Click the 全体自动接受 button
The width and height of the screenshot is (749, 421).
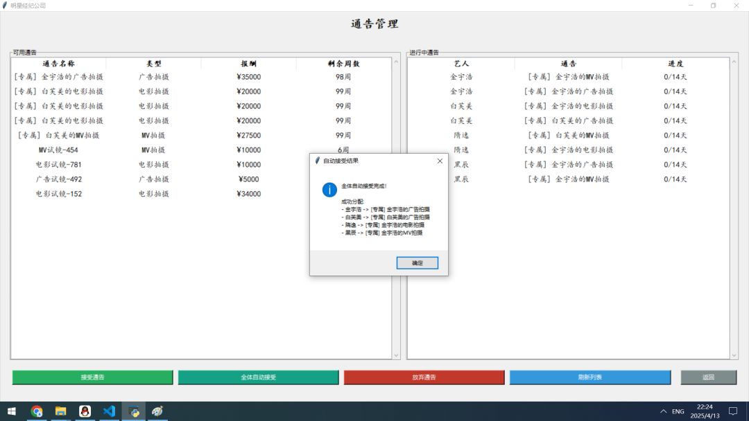[x=259, y=377]
